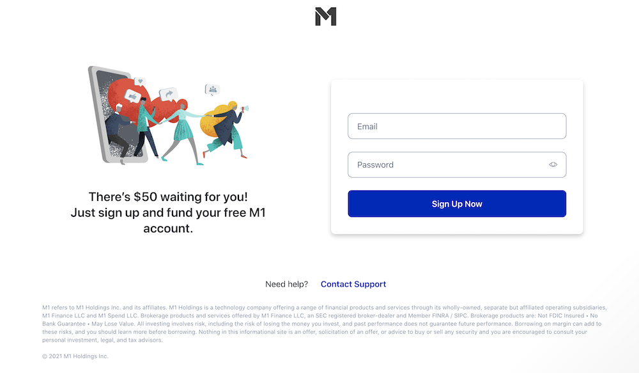Focus the Email input field

pos(457,126)
